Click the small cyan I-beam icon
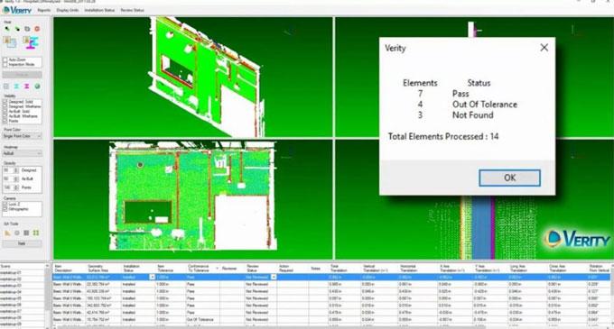Image resolution: width=614 pixels, height=329 pixels. pos(16,86)
